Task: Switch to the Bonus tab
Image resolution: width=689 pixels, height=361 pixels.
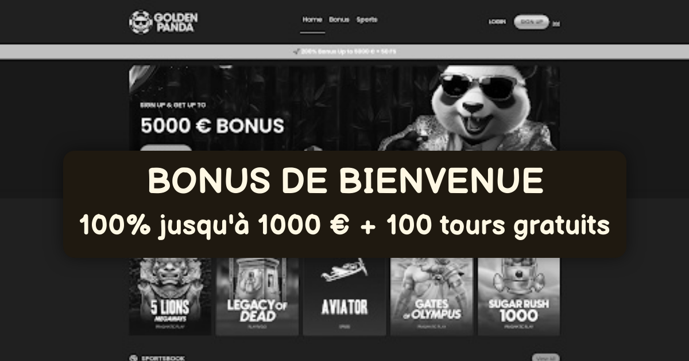Action: click(x=339, y=19)
